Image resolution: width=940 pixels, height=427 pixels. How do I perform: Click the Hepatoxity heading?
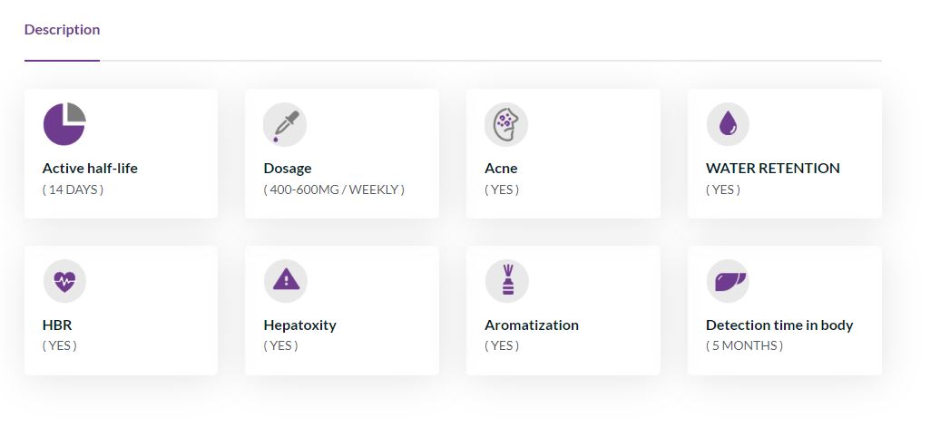[299, 325]
